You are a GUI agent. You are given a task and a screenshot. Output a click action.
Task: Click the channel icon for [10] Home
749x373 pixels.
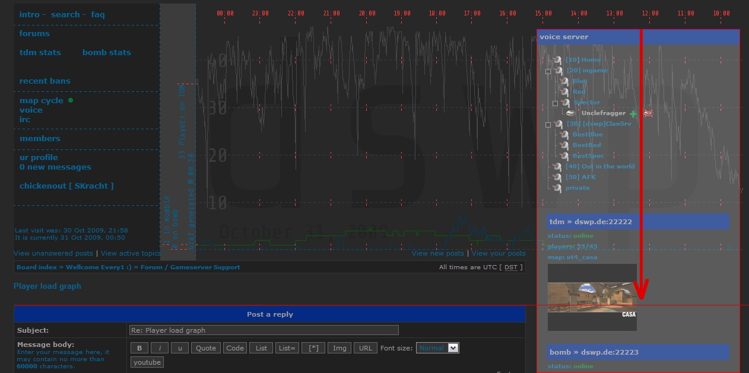(557, 60)
